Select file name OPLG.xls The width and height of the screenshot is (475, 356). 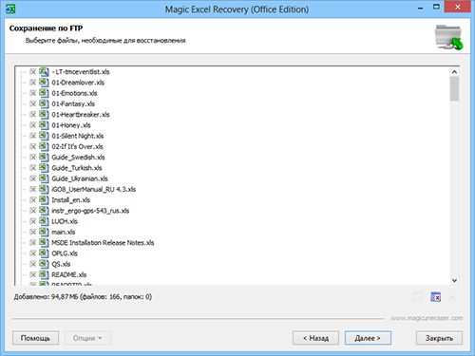pyautogui.click(x=65, y=253)
